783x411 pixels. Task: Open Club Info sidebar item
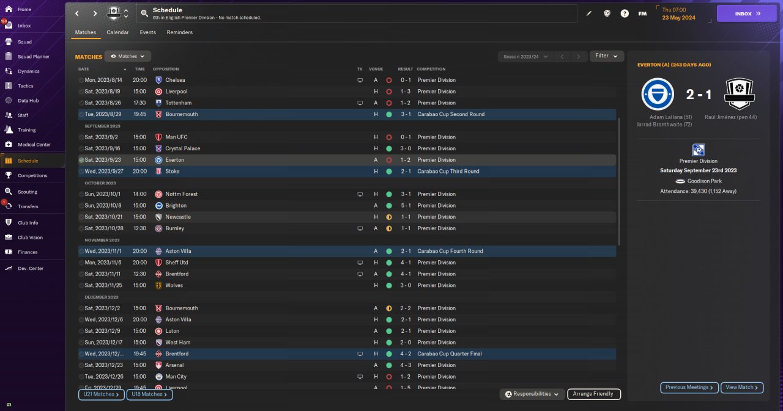coord(28,222)
